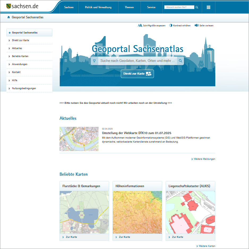Select Geoportal Sachsenatlas in sidebar
The width and height of the screenshot is (249, 249).
pyautogui.click(x=29, y=33)
